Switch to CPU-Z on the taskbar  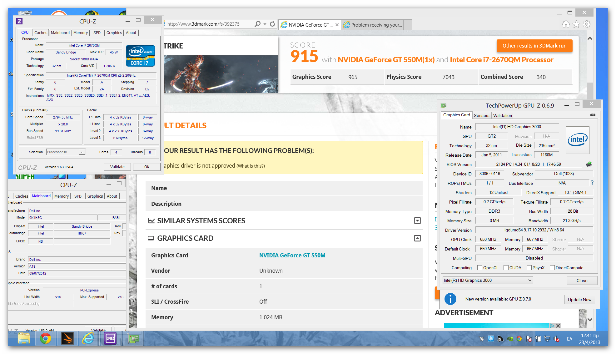pyautogui.click(x=110, y=338)
